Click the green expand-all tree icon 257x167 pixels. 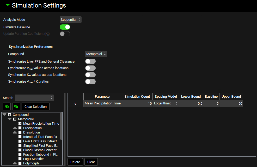click(x=7, y=106)
